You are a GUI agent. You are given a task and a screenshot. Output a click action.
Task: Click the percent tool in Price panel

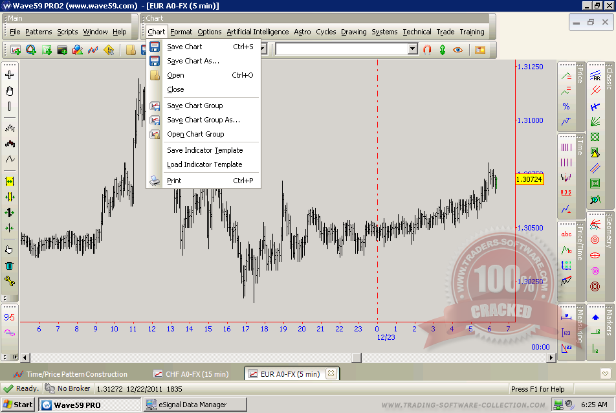tap(566, 106)
